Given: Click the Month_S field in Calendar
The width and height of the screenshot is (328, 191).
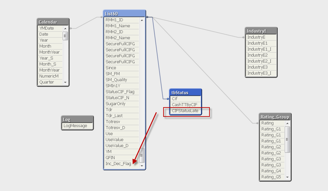Looking at the screenshot, I should point(50,64).
